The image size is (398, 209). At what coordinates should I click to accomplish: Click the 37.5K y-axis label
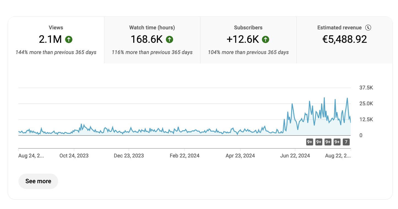click(x=366, y=88)
